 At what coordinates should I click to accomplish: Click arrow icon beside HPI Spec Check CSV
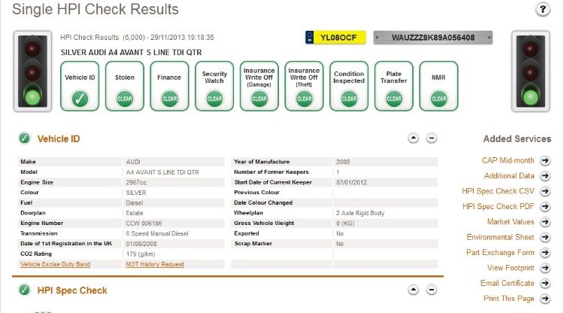tap(545, 191)
